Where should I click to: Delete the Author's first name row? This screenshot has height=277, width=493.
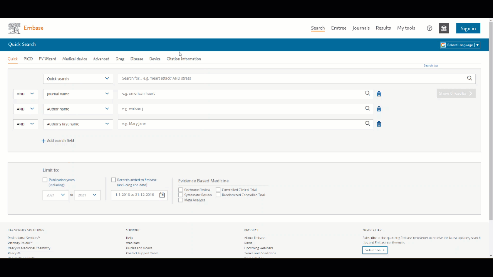[x=379, y=124]
